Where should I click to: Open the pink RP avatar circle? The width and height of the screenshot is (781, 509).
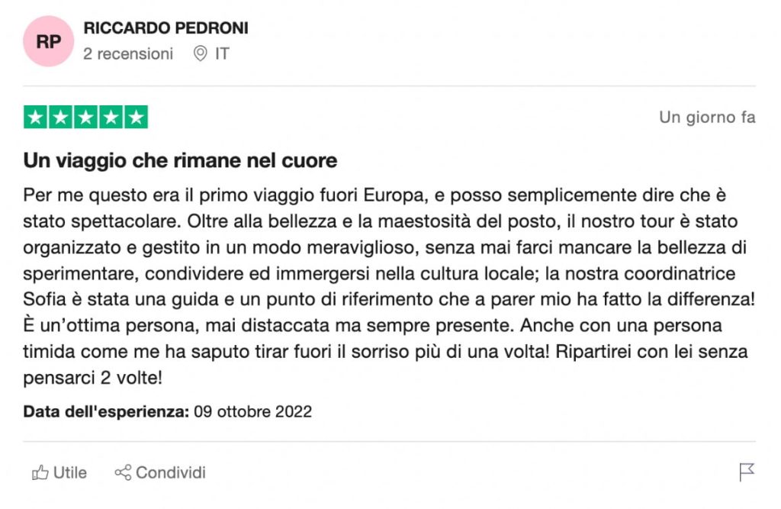[48, 41]
